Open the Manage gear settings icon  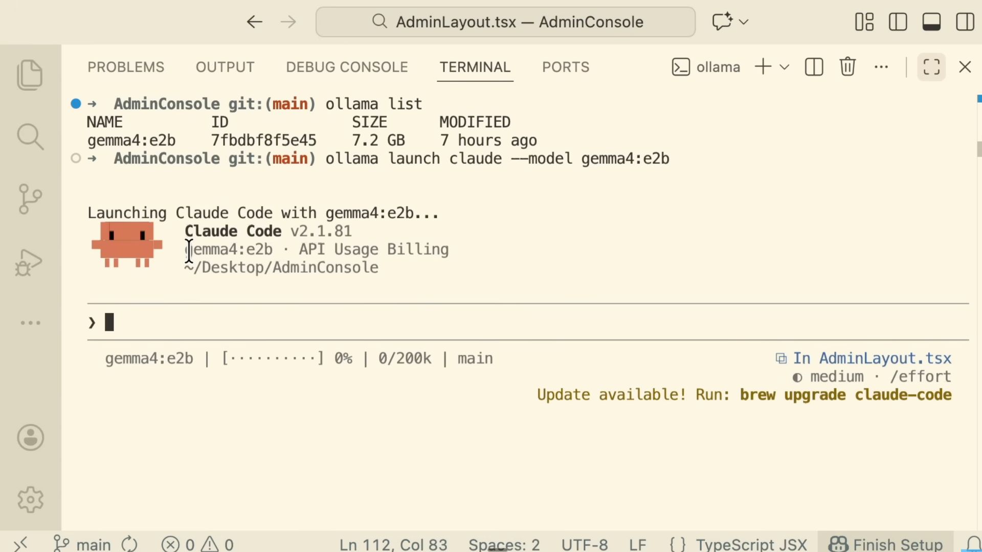pos(30,499)
